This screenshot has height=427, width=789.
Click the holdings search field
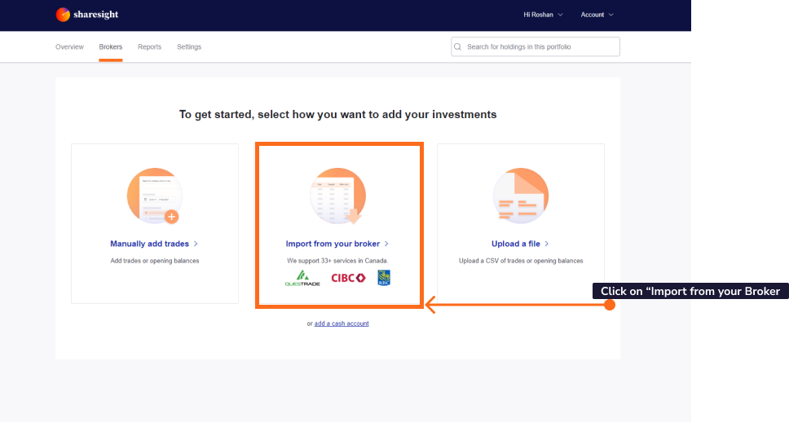point(536,46)
